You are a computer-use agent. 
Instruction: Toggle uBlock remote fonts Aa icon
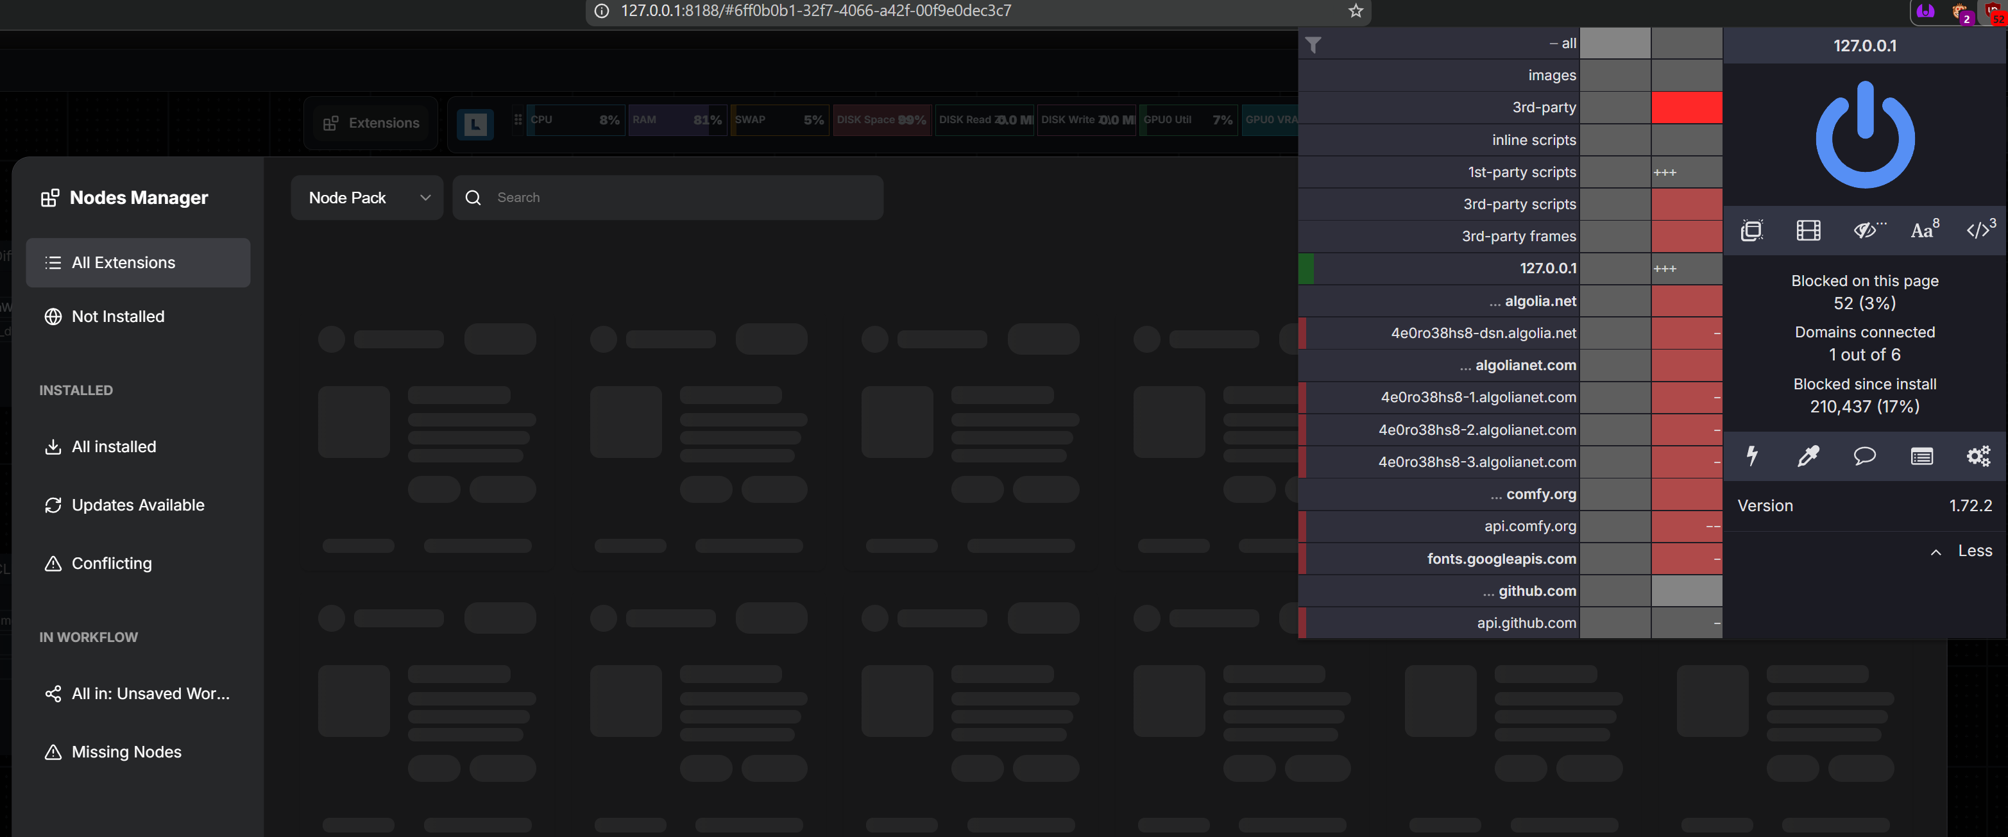(1925, 229)
